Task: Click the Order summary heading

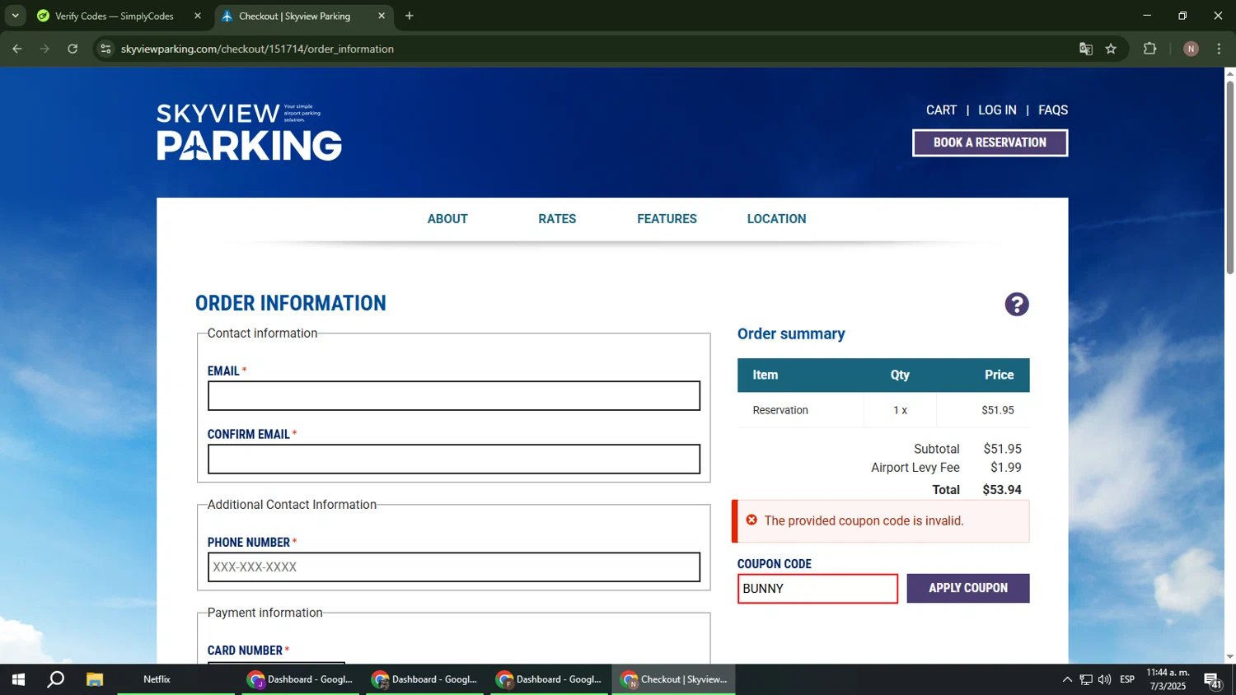Action: (x=791, y=334)
